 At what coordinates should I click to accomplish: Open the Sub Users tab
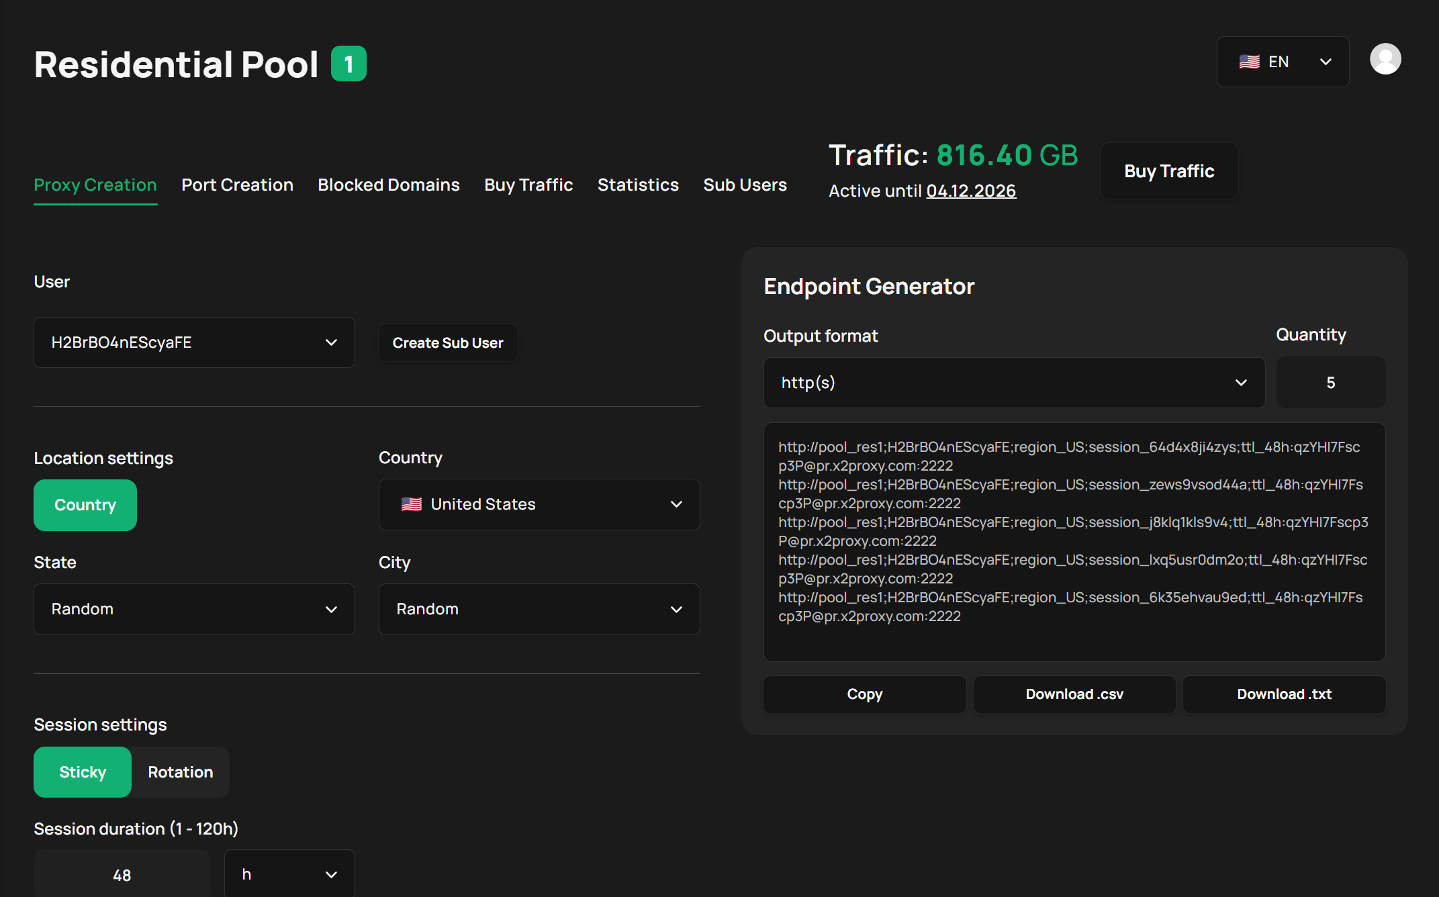tap(745, 185)
